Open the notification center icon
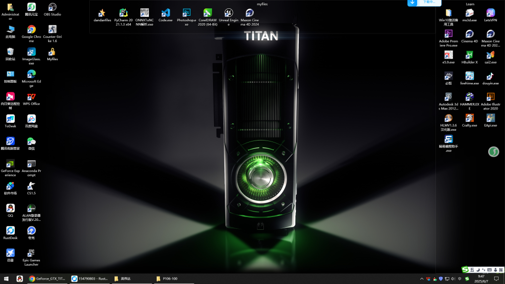Image resolution: width=505 pixels, height=284 pixels. pos(496,279)
